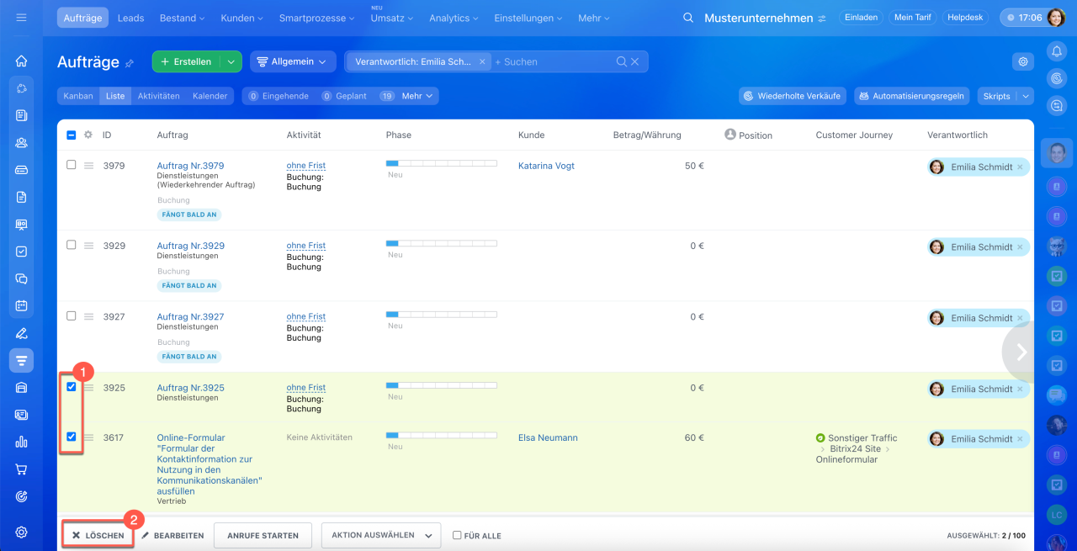Click the notifications bell icon
Image resolution: width=1077 pixels, height=551 pixels.
click(x=1057, y=51)
